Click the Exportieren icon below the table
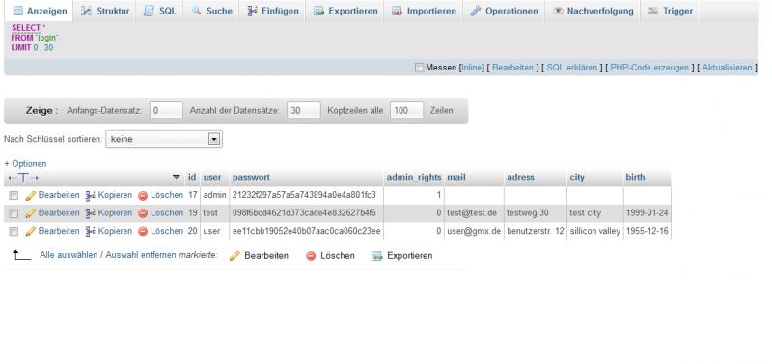The height and width of the screenshot is (364, 772). coord(377,256)
